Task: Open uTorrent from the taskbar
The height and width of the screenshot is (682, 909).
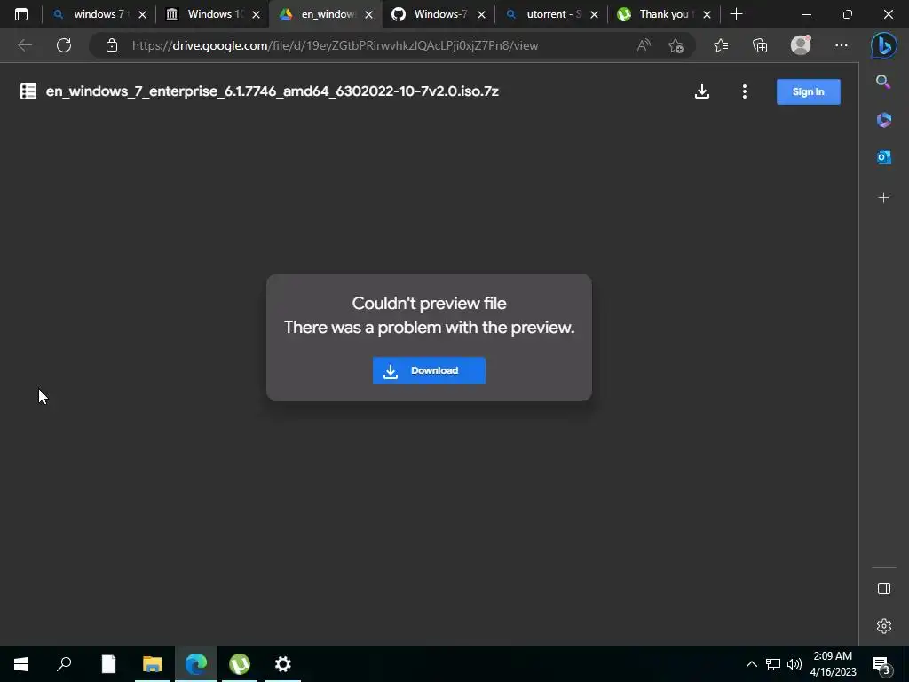Action: tap(240, 664)
